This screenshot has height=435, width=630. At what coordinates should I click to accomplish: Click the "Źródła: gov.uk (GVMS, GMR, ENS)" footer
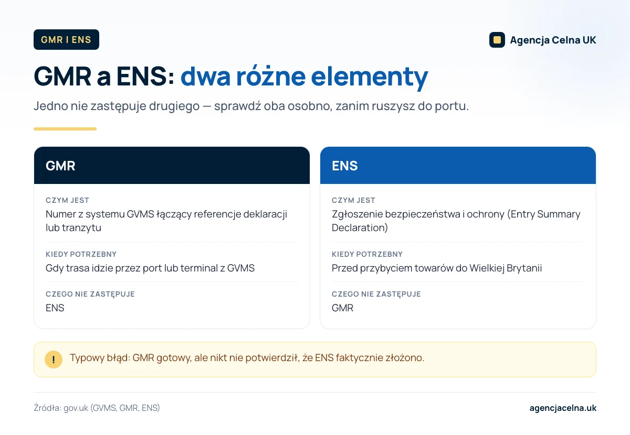[97, 408]
